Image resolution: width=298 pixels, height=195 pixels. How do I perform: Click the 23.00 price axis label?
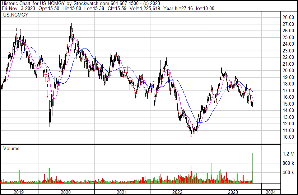click(288, 51)
